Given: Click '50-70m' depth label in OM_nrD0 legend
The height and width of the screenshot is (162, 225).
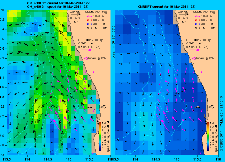Looking at the screenshot, I should [98, 20].
